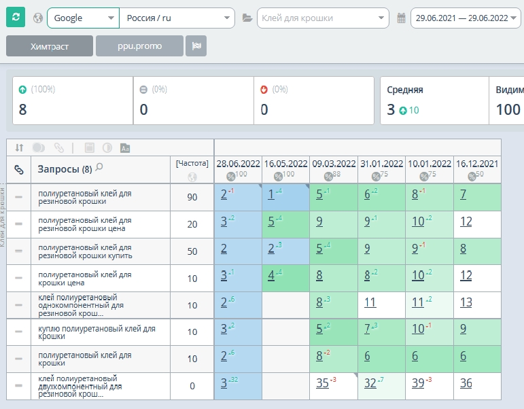This screenshot has width=524, height=409.
Task: Switch to the ppu.promo tab
Action: coord(140,46)
